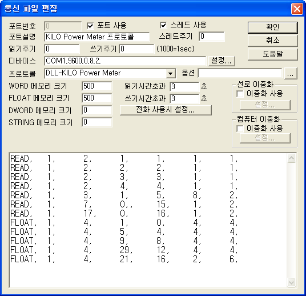
Task: Click the 쓰기주기 input field
Action: 136,49
